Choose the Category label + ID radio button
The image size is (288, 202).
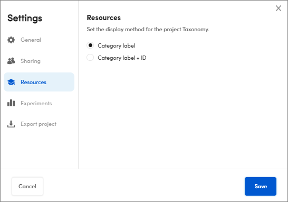(x=90, y=58)
